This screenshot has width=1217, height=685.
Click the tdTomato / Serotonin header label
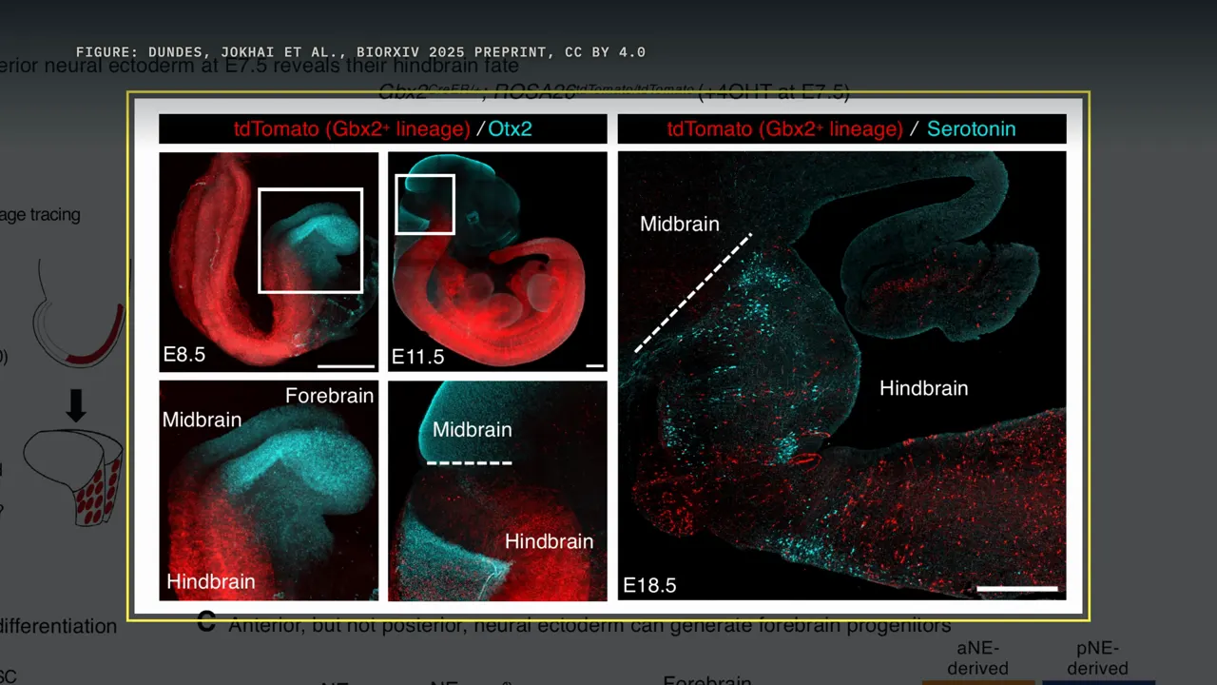(x=841, y=129)
